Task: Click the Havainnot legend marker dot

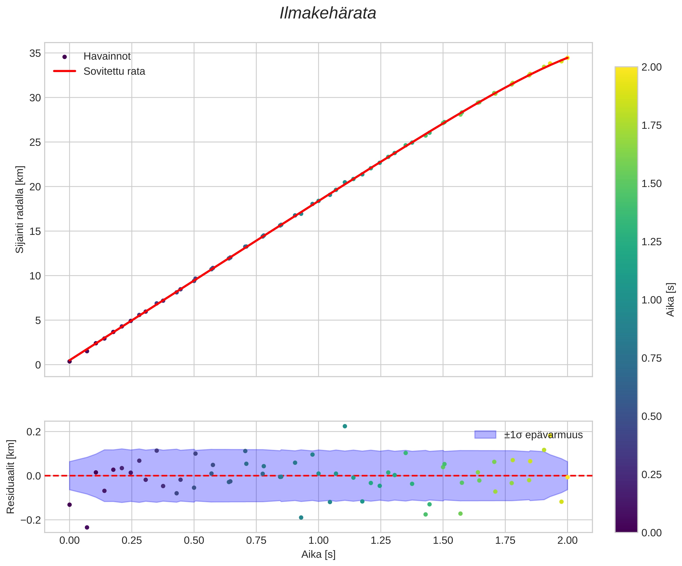Action: point(64,57)
